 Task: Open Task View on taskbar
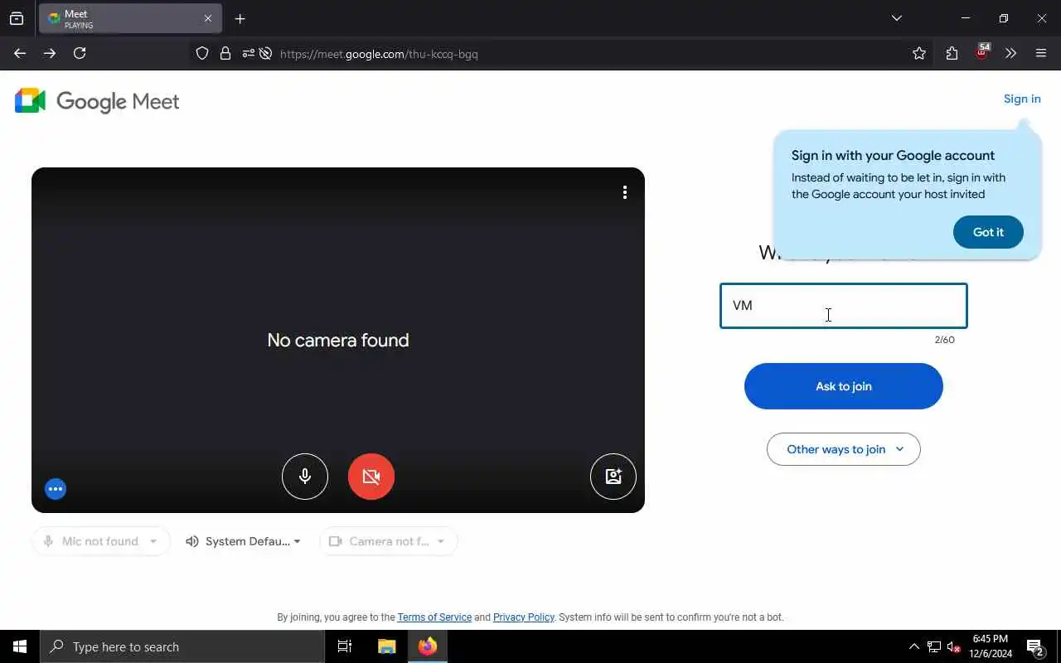click(345, 646)
